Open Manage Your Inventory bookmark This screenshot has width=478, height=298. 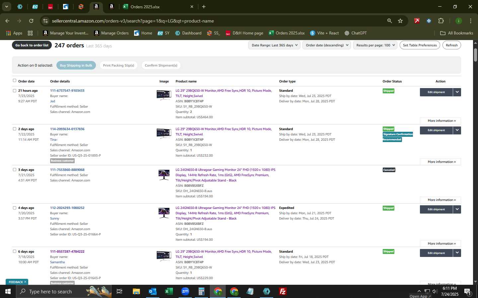66,33
